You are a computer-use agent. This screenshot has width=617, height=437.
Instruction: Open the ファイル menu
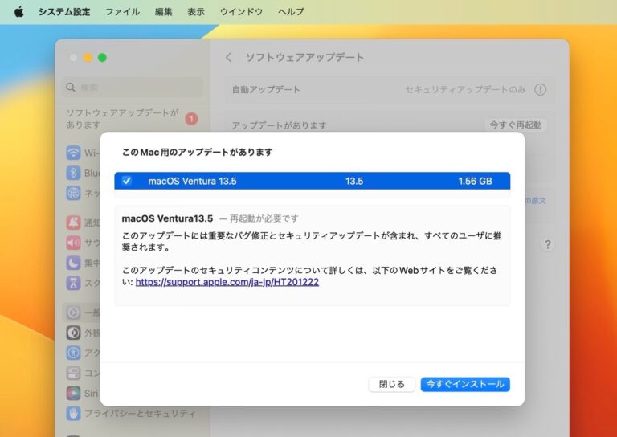click(122, 12)
